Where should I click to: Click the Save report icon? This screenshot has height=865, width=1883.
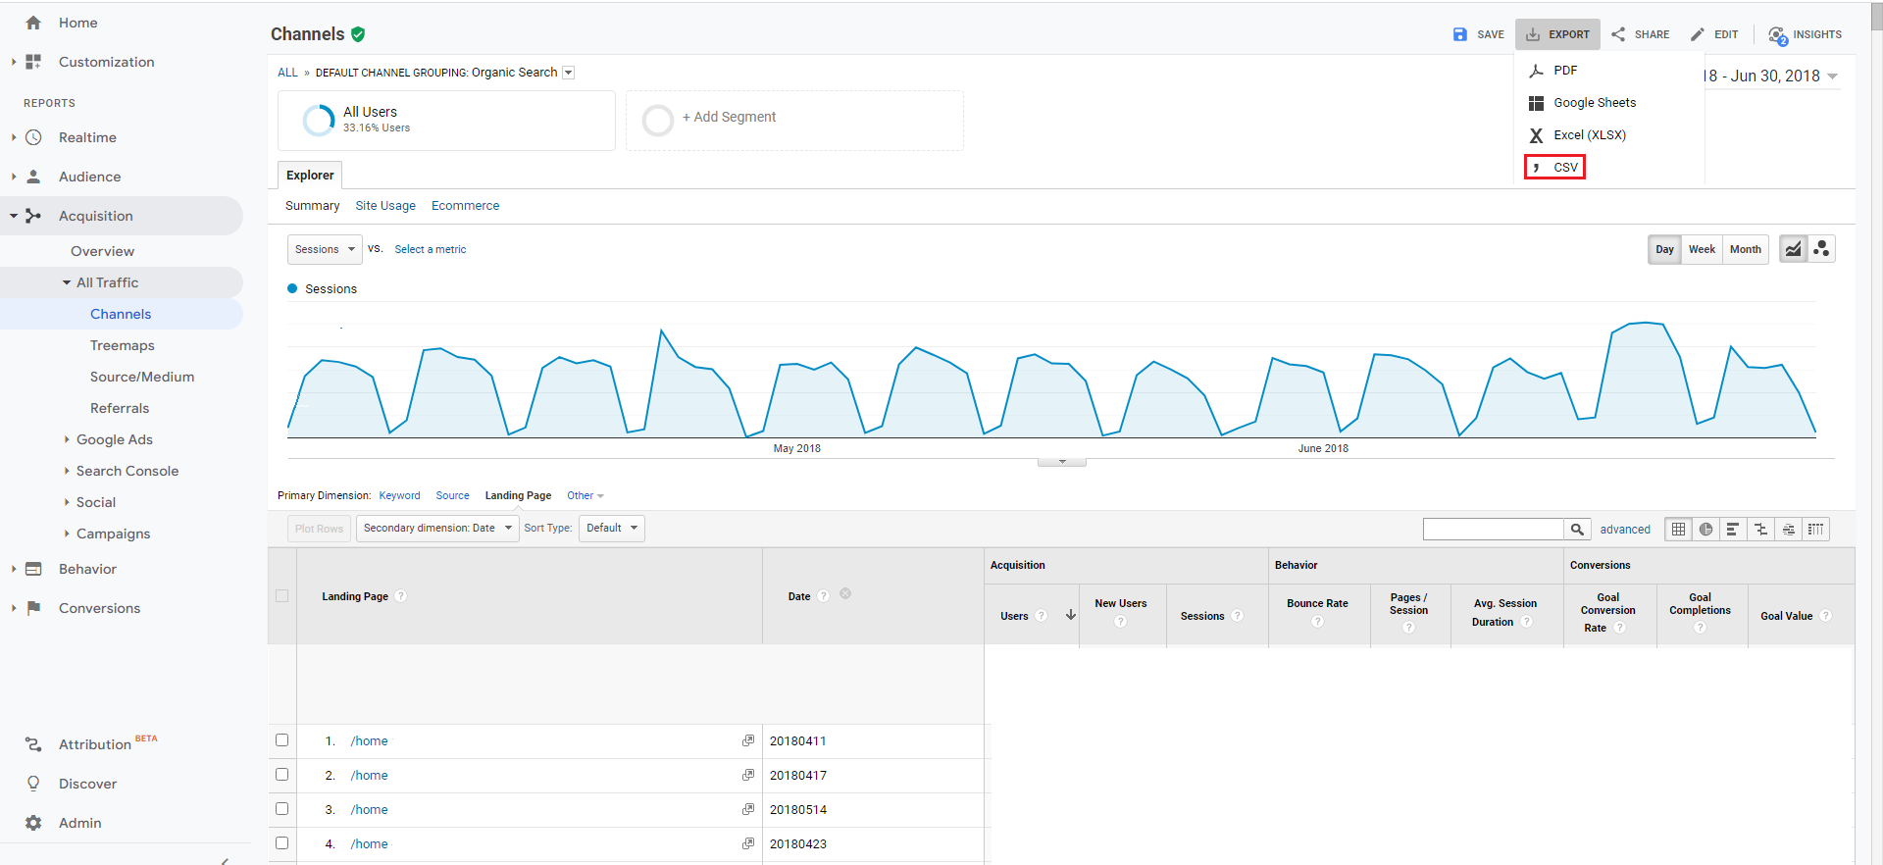point(1460,34)
